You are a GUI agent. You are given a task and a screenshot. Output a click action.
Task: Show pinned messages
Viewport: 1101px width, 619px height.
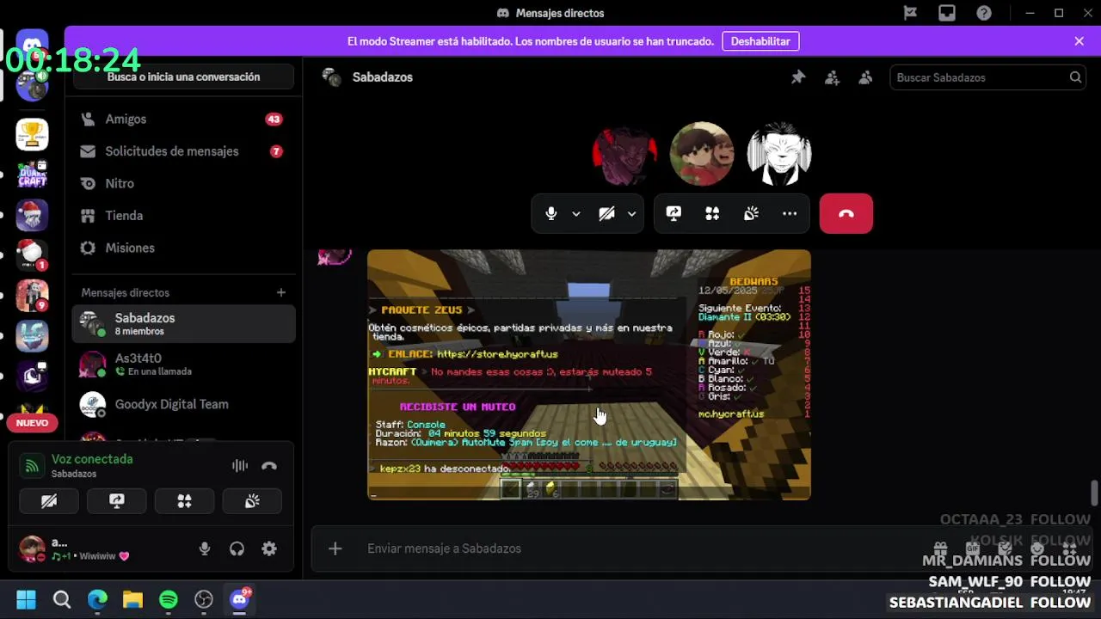pos(798,77)
